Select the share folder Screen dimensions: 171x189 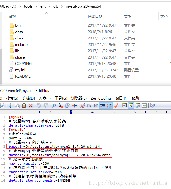20,57
